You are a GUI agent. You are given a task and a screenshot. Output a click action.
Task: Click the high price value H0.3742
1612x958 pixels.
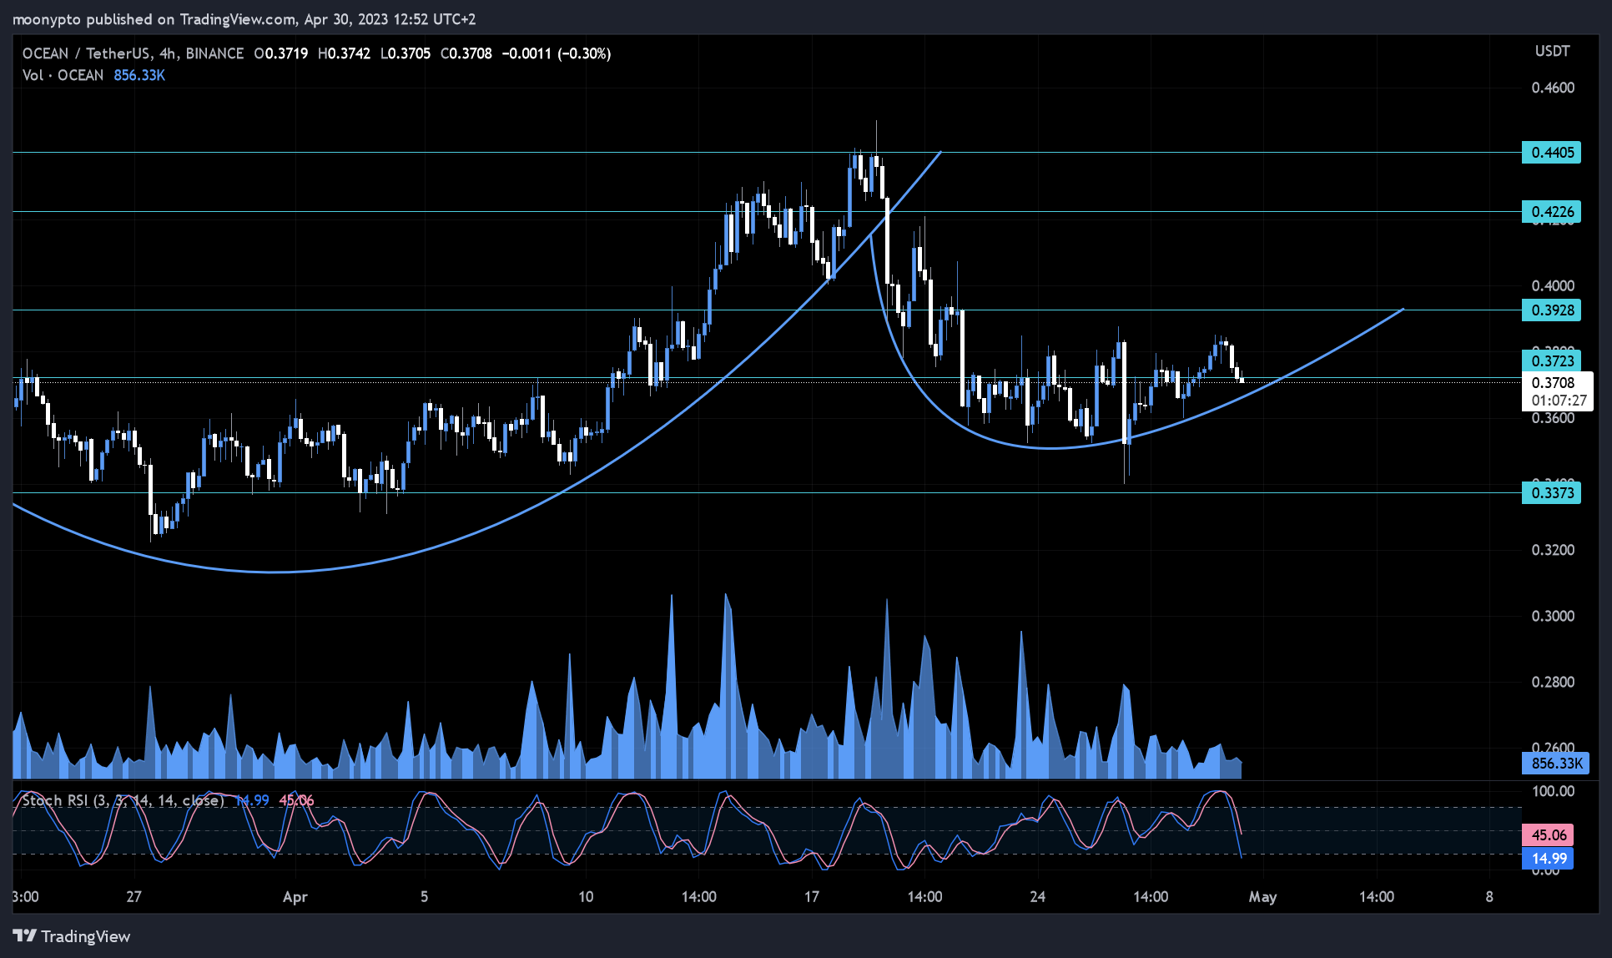tap(344, 53)
